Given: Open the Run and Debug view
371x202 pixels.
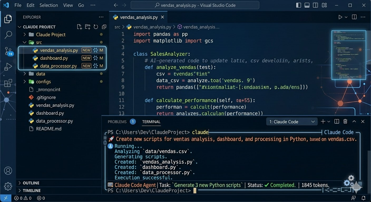Looking at the screenshot, I should point(8,67).
